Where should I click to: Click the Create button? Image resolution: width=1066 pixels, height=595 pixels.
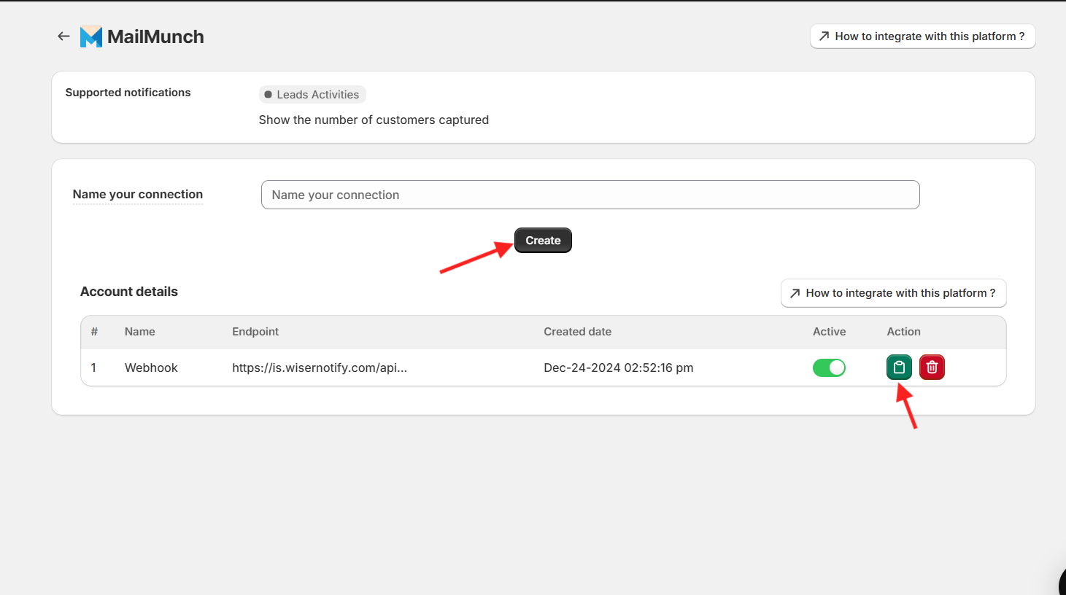543,241
